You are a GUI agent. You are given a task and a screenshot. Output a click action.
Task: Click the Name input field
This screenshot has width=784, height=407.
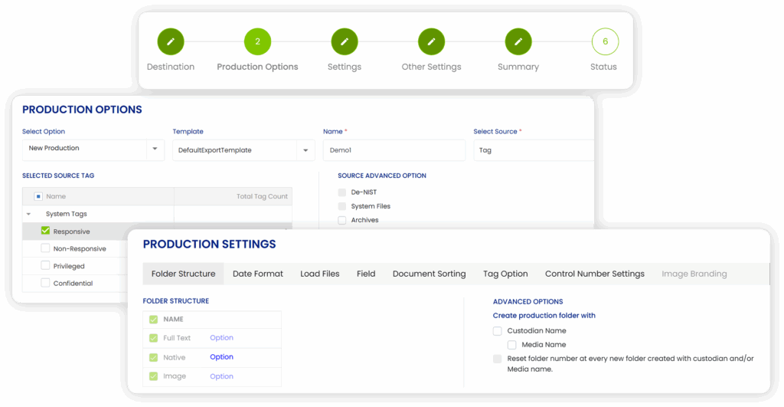394,150
